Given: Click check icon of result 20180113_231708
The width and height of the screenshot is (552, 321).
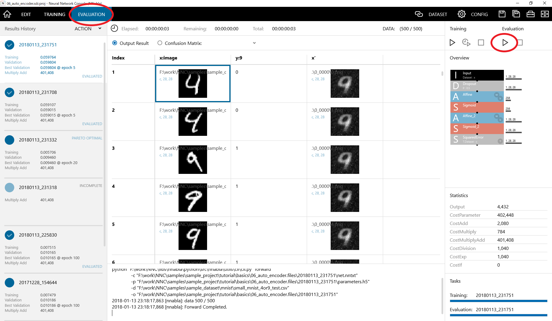Looking at the screenshot, I should click(10, 92).
